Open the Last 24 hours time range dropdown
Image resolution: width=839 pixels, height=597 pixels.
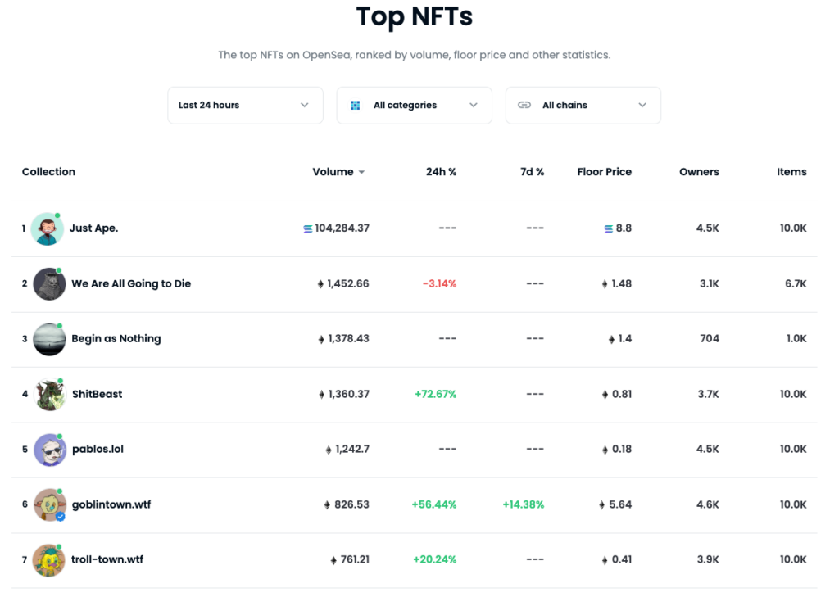click(x=245, y=106)
